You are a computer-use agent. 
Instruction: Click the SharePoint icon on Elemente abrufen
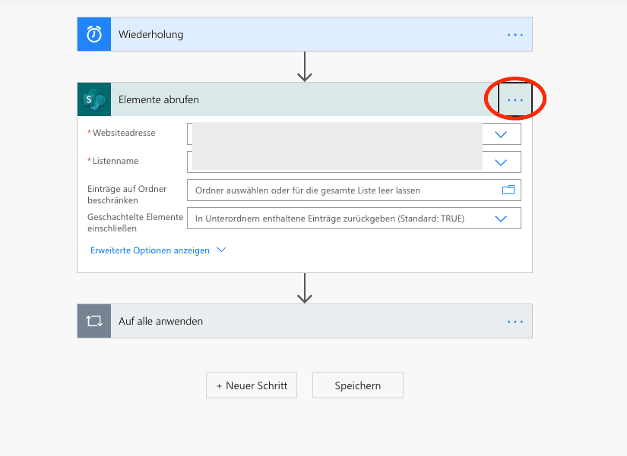(x=94, y=99)
